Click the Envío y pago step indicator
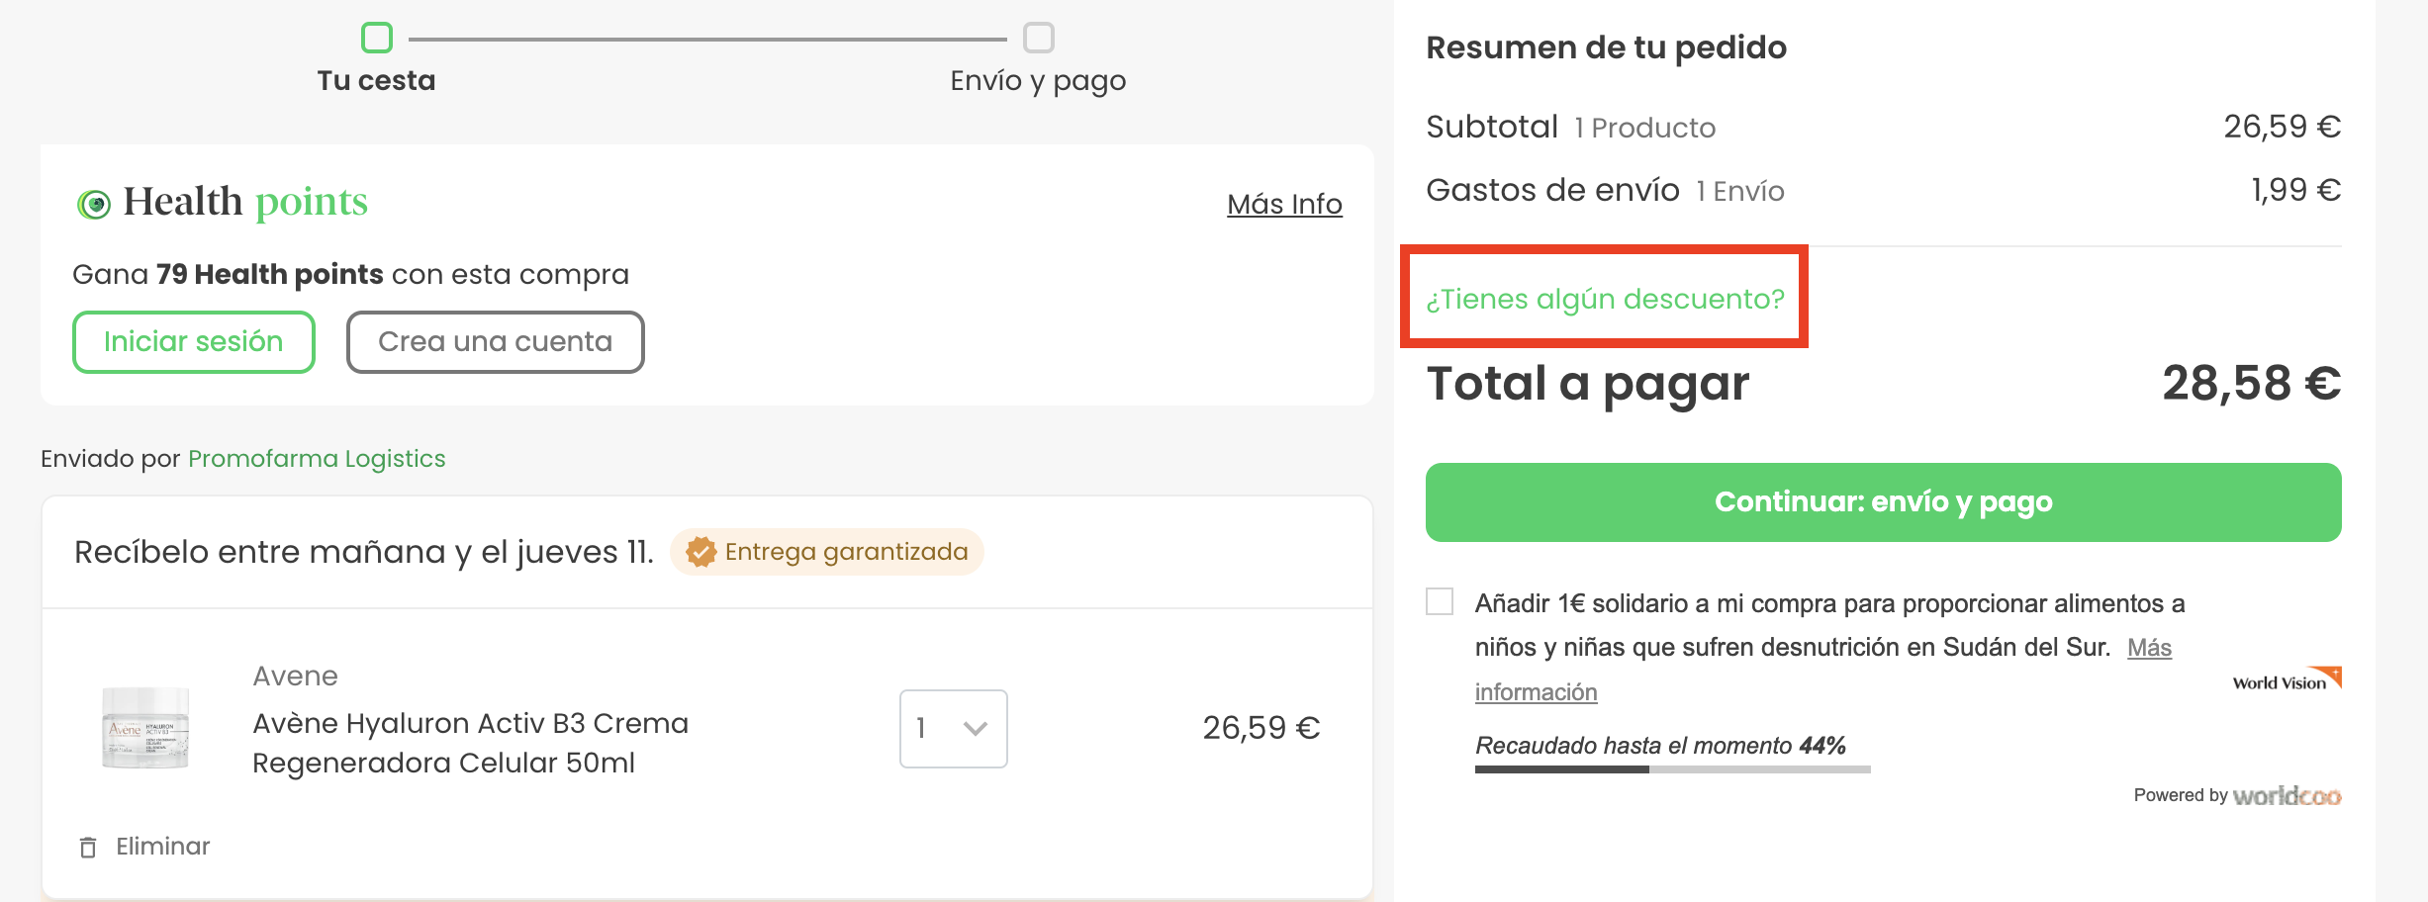This screenshot has width=2428, height=902. [1039, 38]
